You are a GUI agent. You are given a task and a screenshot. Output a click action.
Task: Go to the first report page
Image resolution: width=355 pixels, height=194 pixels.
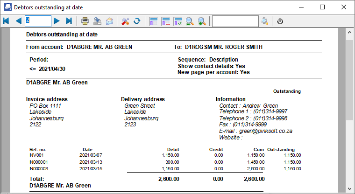coord(6,21)
